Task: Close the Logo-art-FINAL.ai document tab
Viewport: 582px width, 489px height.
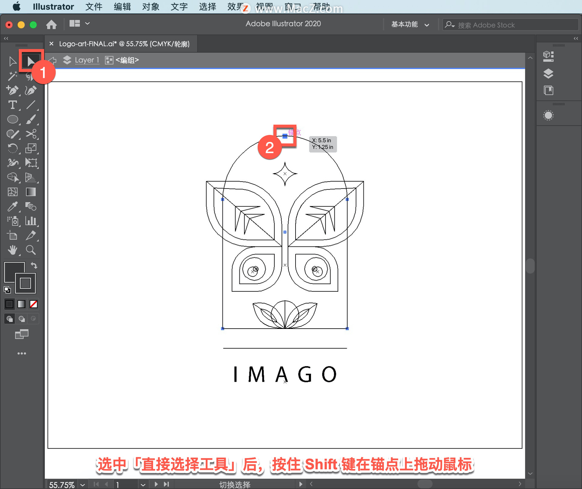Action: coord(51,44)
